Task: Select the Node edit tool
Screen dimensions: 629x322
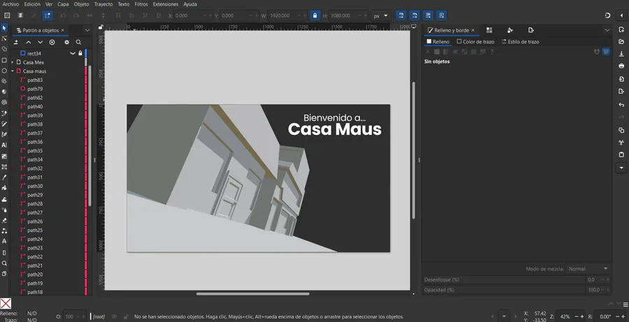Action: tap(4, 38)
